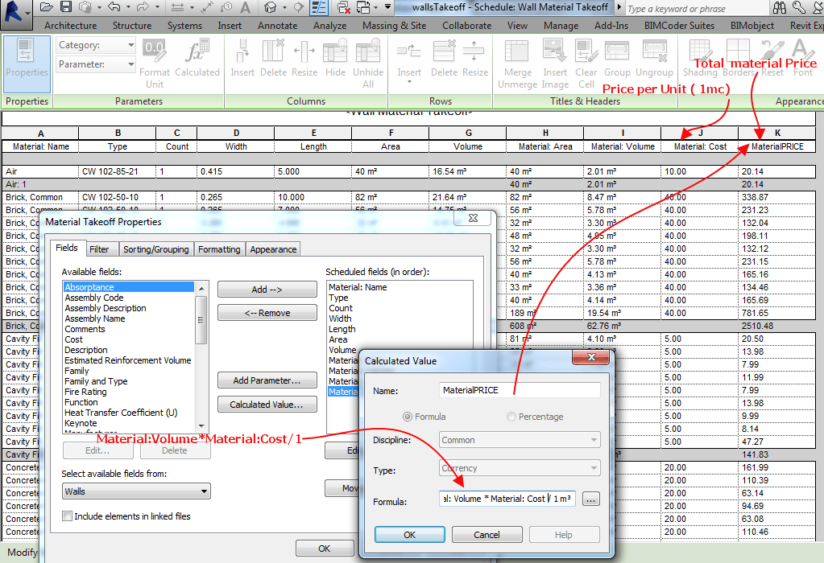Click the keyword search box
Screen dimensions: 824x563
pos(695,8)
